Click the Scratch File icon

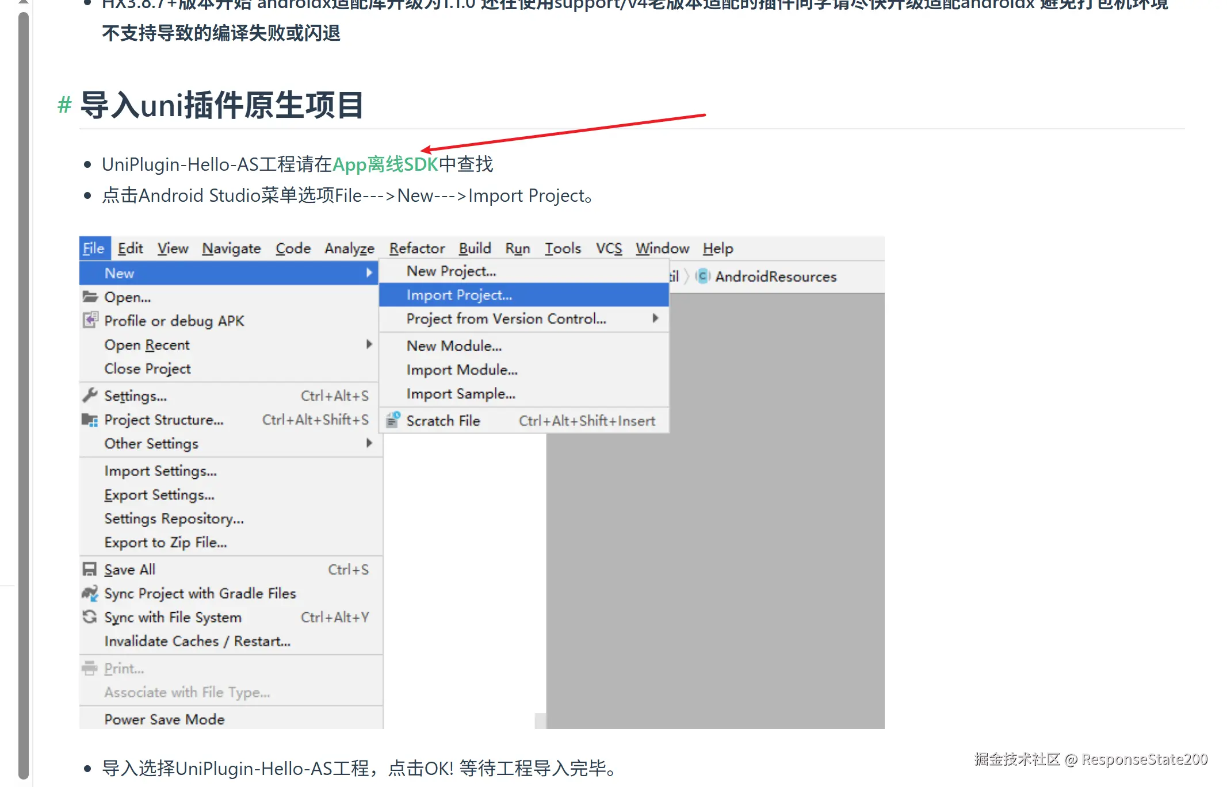(x=393, y=420)
